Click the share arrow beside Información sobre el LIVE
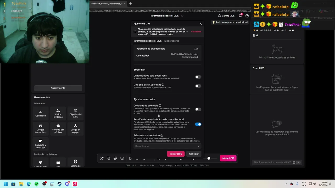 (182, 16)
